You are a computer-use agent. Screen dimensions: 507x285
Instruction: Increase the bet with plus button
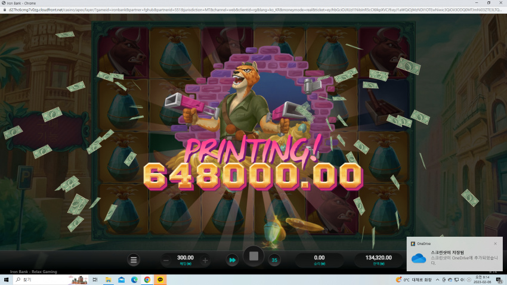point(205,261)
